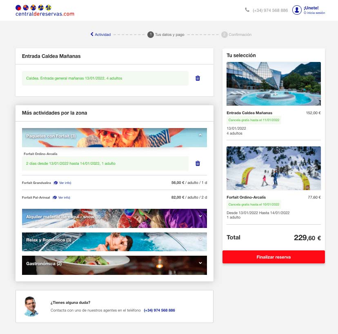
Task: Click the centraldereservas.com logo
Action: [45, 11]
